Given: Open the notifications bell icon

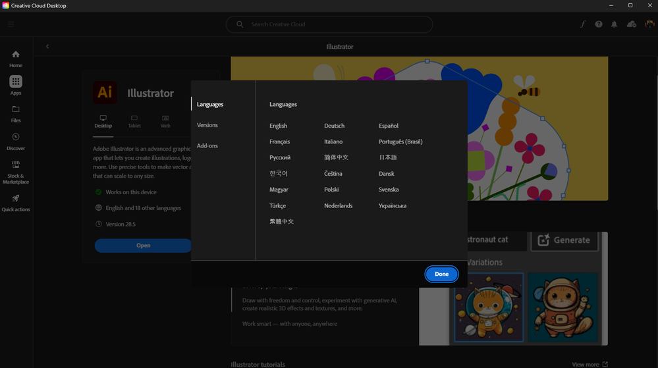Looking at the screenshot, I should 614,24.
